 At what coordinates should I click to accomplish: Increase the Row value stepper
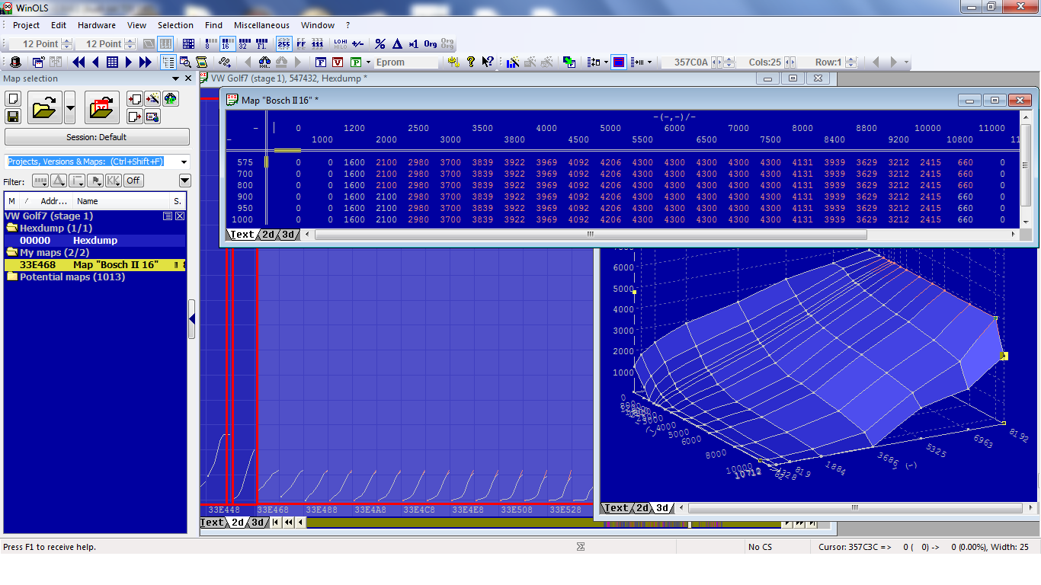tap(851, 59)
